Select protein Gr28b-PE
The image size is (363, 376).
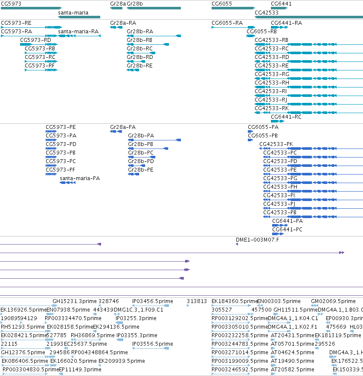134,174
